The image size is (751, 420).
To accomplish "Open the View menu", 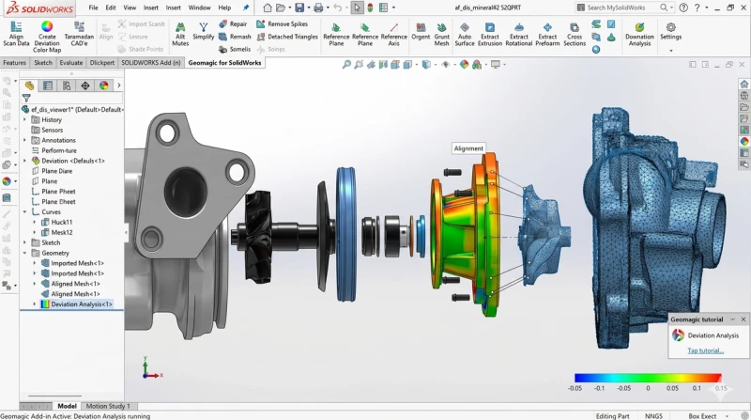I will click(130, 8).
